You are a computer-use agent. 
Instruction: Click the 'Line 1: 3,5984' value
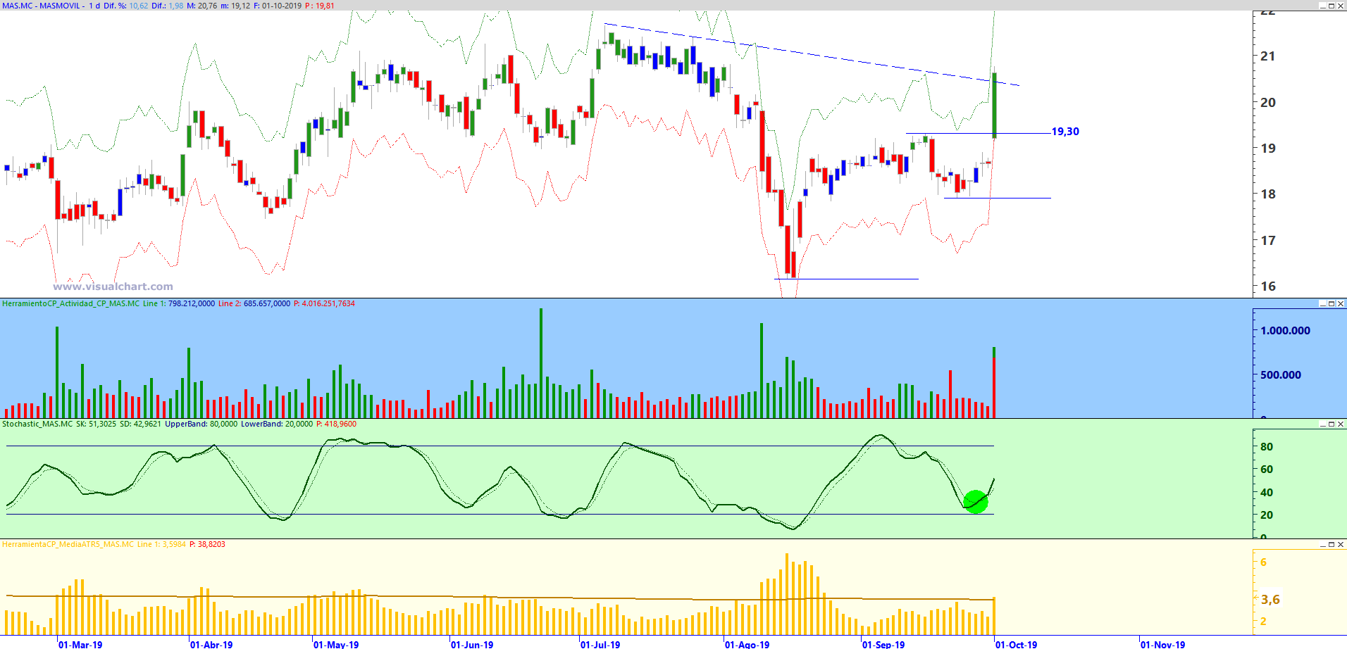point(161,544)
